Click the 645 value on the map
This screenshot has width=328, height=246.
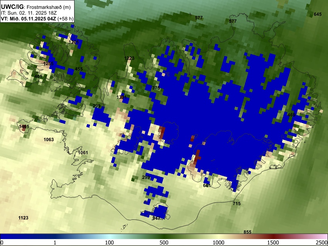(x=318, y=14)
